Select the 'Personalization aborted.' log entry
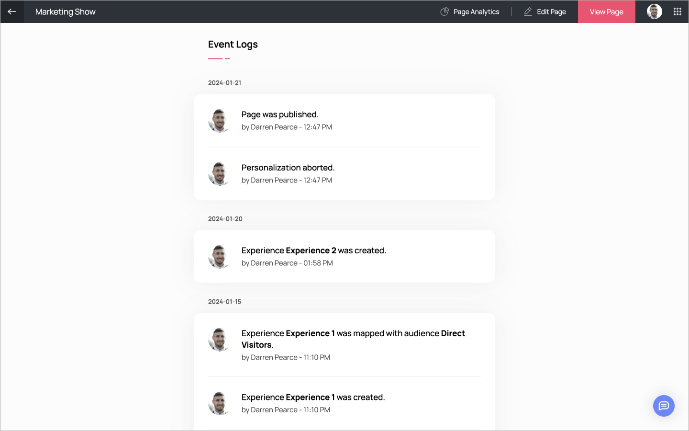689x431 pixels. click(x=344, y=174)
